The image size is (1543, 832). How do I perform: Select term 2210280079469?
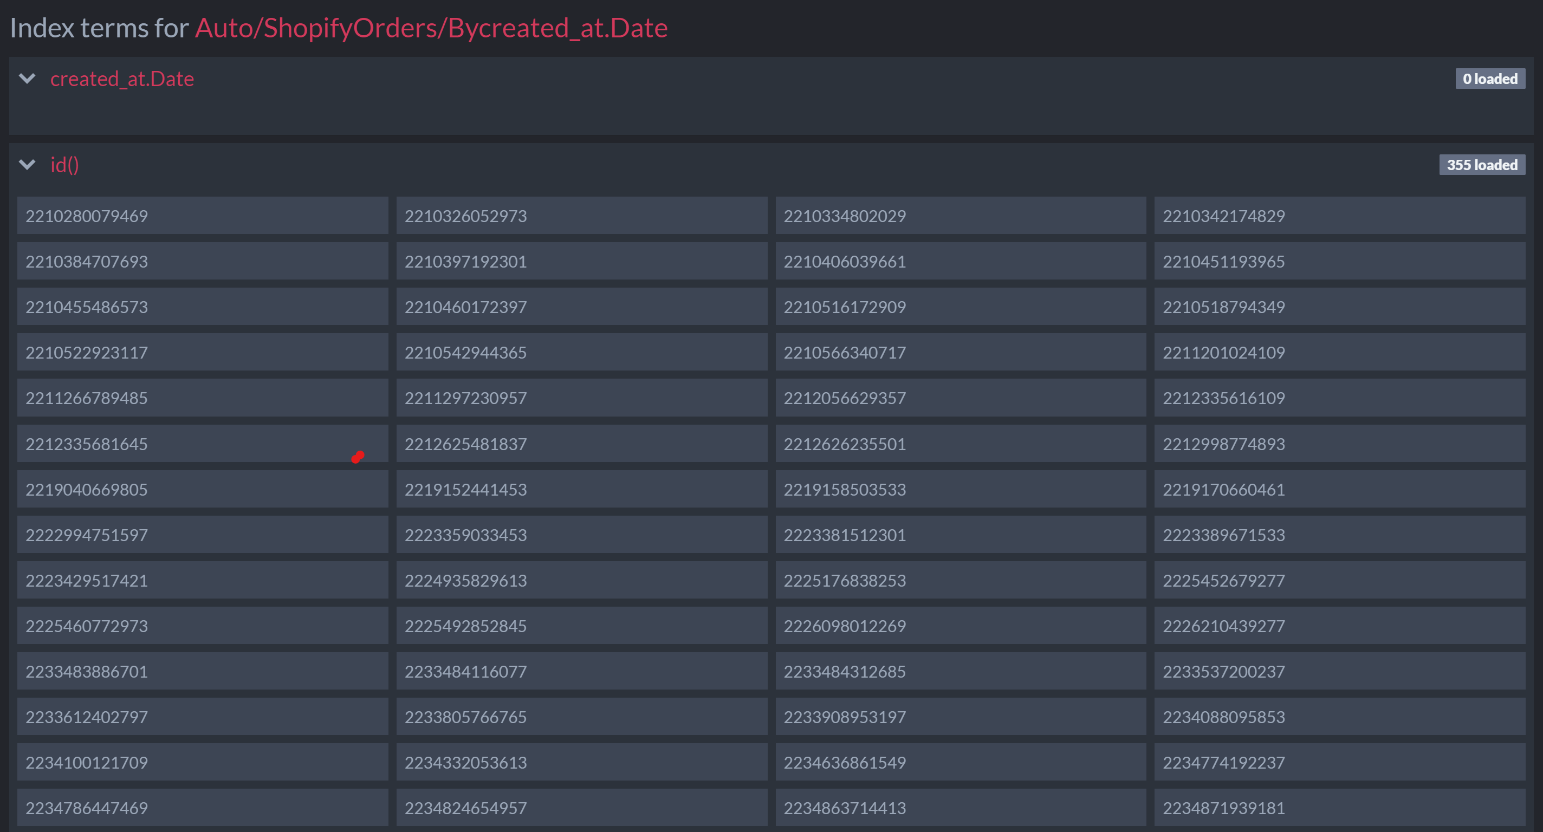pos(203,216)
